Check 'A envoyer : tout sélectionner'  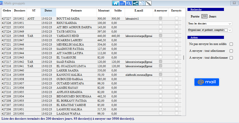[x=231, y=51]
